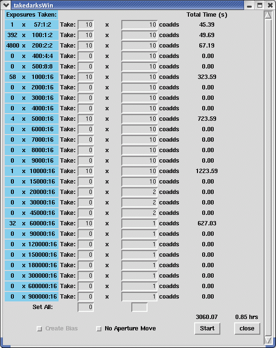Start taking the dark exposures
This screenshot has height=348, width=276.
(x=207, y=329)
